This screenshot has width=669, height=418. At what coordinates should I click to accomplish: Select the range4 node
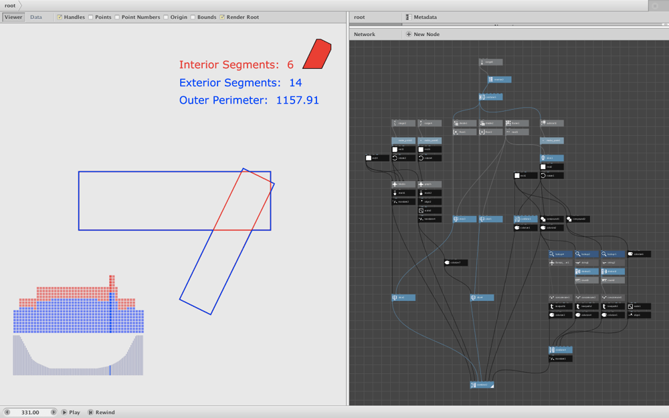coord(429,123)
